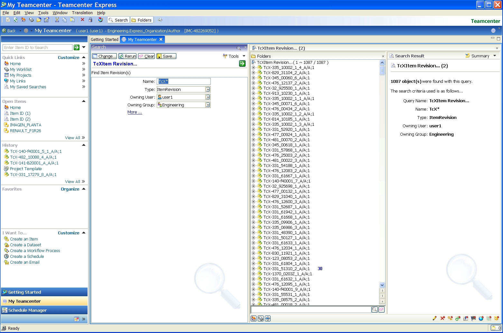This screenshot has height=333, width=503.
Task: Expand the tree node TcX-335_10002_1_4_A/A;1
Action: (x=254, y=67)
